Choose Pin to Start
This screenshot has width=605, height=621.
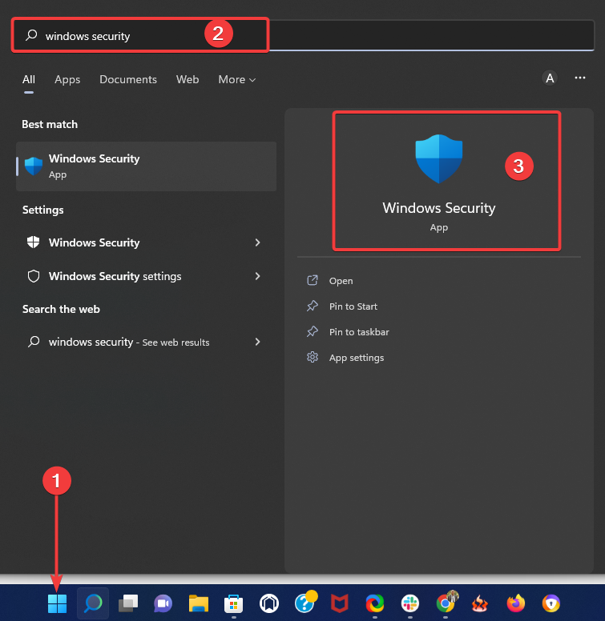[x=353, y=306]
